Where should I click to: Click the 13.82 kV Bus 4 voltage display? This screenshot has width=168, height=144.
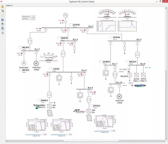63,38
